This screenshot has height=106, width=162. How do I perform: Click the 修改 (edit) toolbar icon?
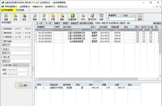(24, 17)
